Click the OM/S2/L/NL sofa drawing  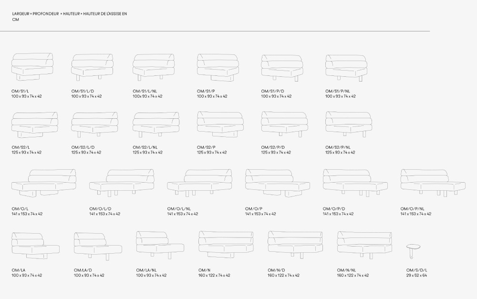click(x=156, y=124)
